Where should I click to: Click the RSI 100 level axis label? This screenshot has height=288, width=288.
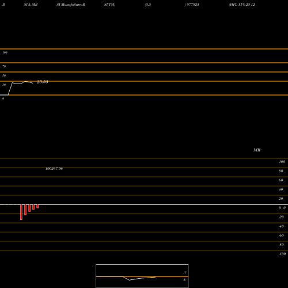point(5,52)
